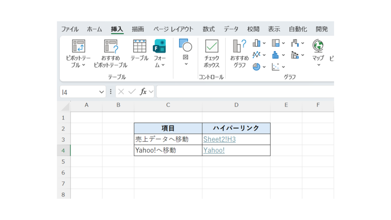Choose the line chart icon
Image resolution: width=391 pixels, height=220 pixels.
pyautogui.click(x=256, y=55)
